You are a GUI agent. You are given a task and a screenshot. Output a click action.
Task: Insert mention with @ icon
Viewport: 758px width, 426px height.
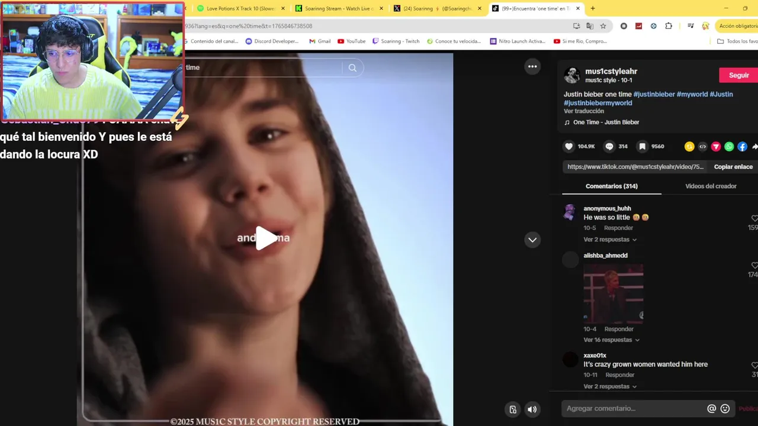(x=711, y=408)
